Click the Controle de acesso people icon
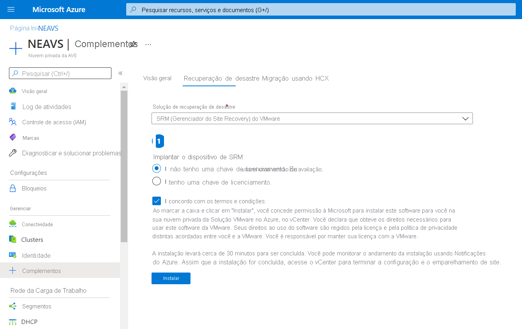The height and width of the screenshot is (329, 522). (12, 122)
